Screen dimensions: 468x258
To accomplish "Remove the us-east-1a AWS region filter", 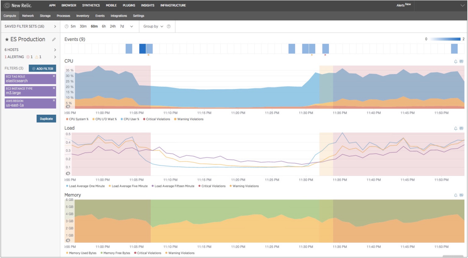I will pyautogui.click(x=54, y=100).
